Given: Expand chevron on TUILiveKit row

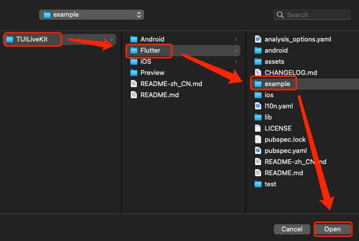Looking at the screenshot, I should click(112, 39).
